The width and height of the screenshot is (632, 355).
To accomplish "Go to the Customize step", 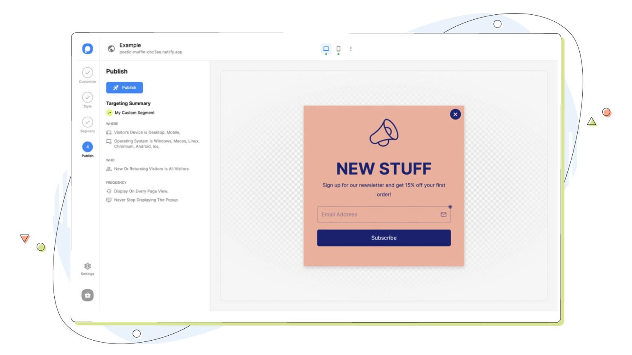I will pyautogui.click(x=87, y=73).
